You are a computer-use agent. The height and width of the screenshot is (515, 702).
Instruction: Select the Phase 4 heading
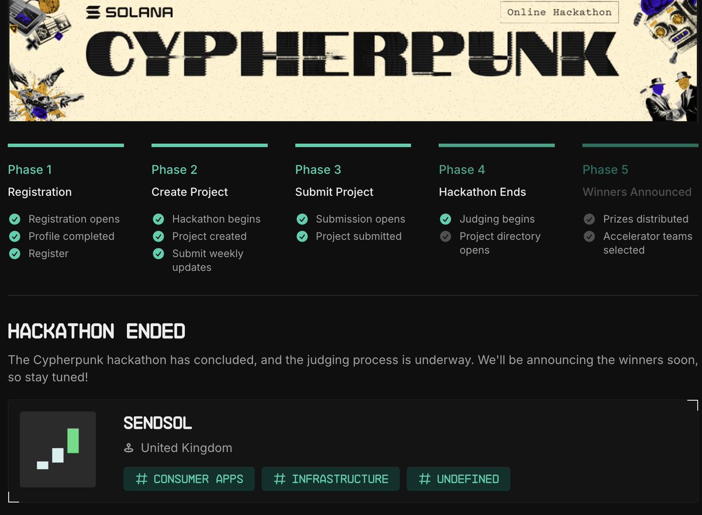point(462,170)
